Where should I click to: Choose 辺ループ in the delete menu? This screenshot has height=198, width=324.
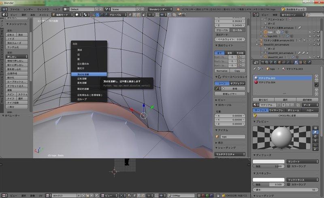tap(89, 99)
